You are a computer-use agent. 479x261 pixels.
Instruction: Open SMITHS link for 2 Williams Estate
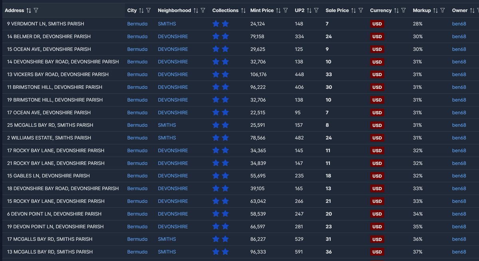pos(167,138)
